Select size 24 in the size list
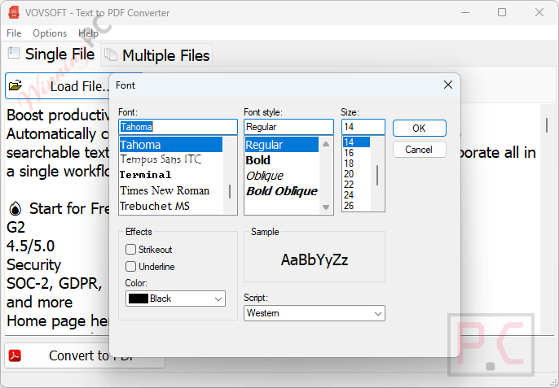559x388 pixels. click(x=357, y=195)
